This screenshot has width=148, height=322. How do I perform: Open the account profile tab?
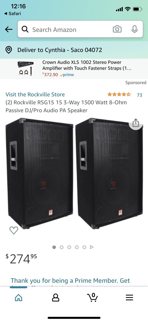56,298
